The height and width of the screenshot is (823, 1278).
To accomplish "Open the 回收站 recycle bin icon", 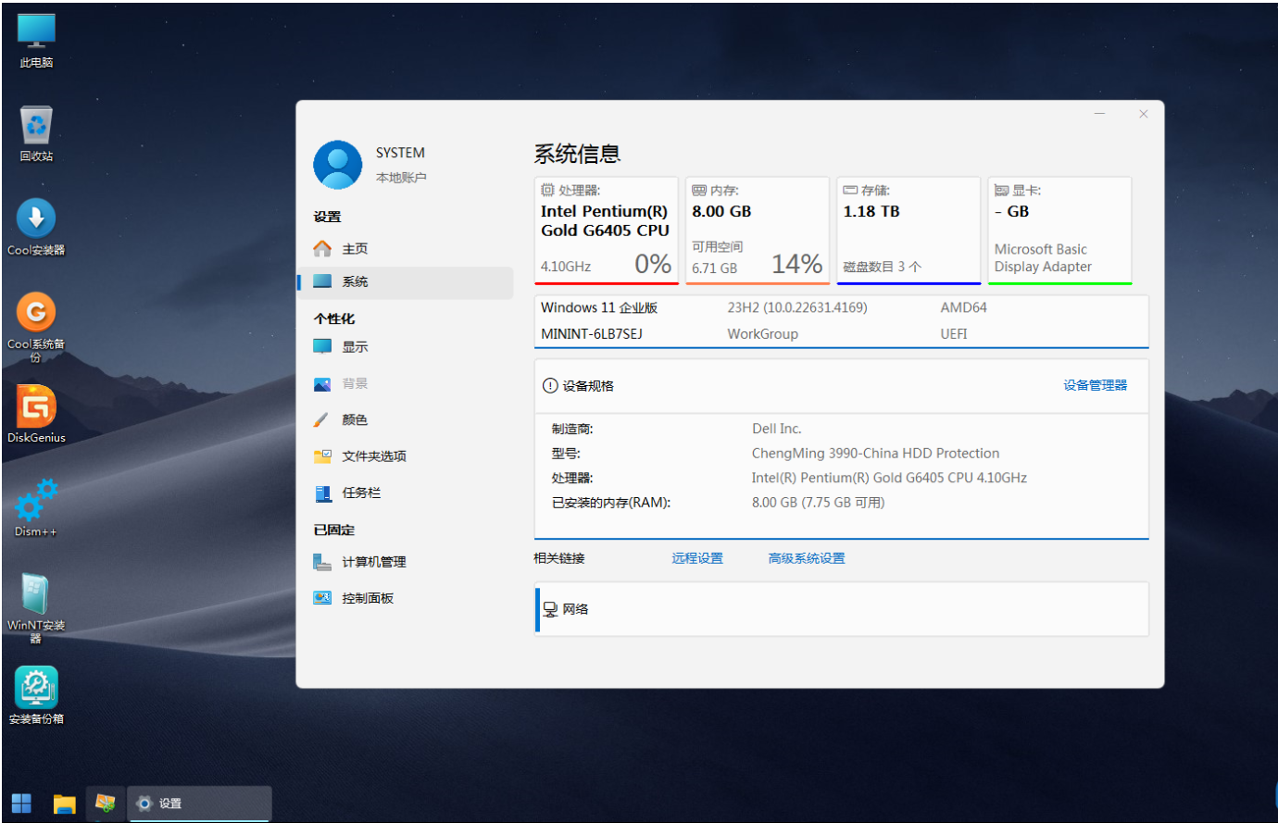I will click(x=36, y=134).
